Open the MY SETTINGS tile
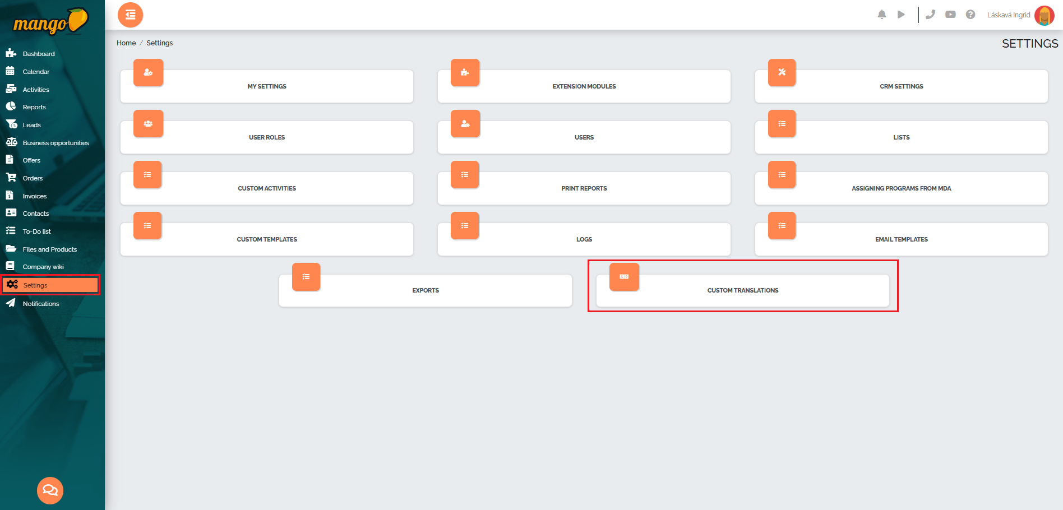 click(267, 86)
